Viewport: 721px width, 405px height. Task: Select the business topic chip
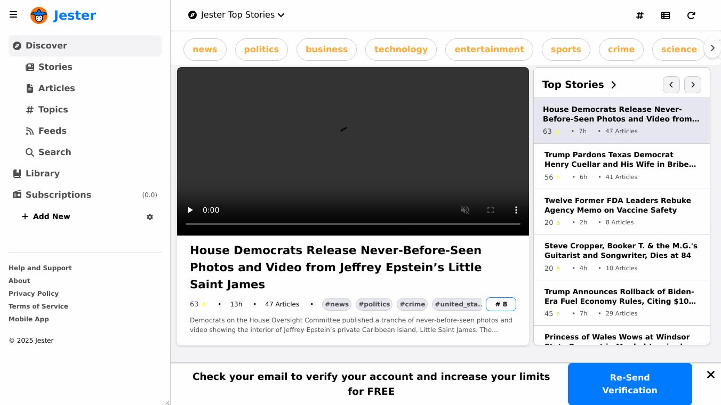pos(326,50)
